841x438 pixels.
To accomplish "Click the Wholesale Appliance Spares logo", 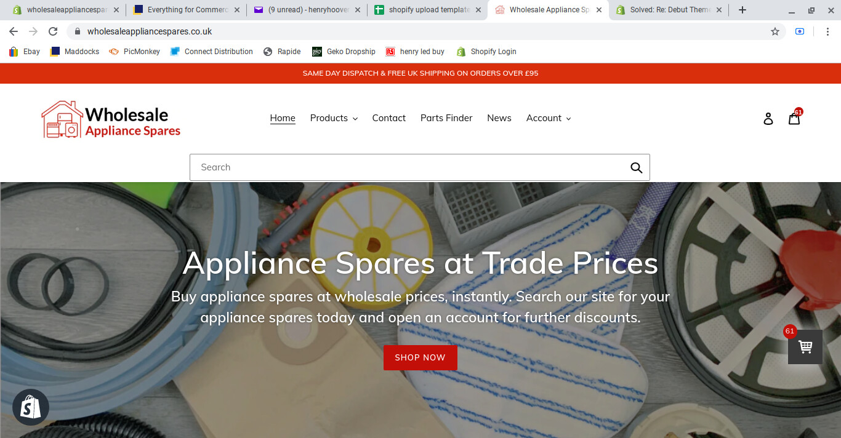I will pos(111,119).
